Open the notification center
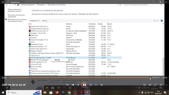This screenshot has height=95, width=169. click(x=165, y=93)
